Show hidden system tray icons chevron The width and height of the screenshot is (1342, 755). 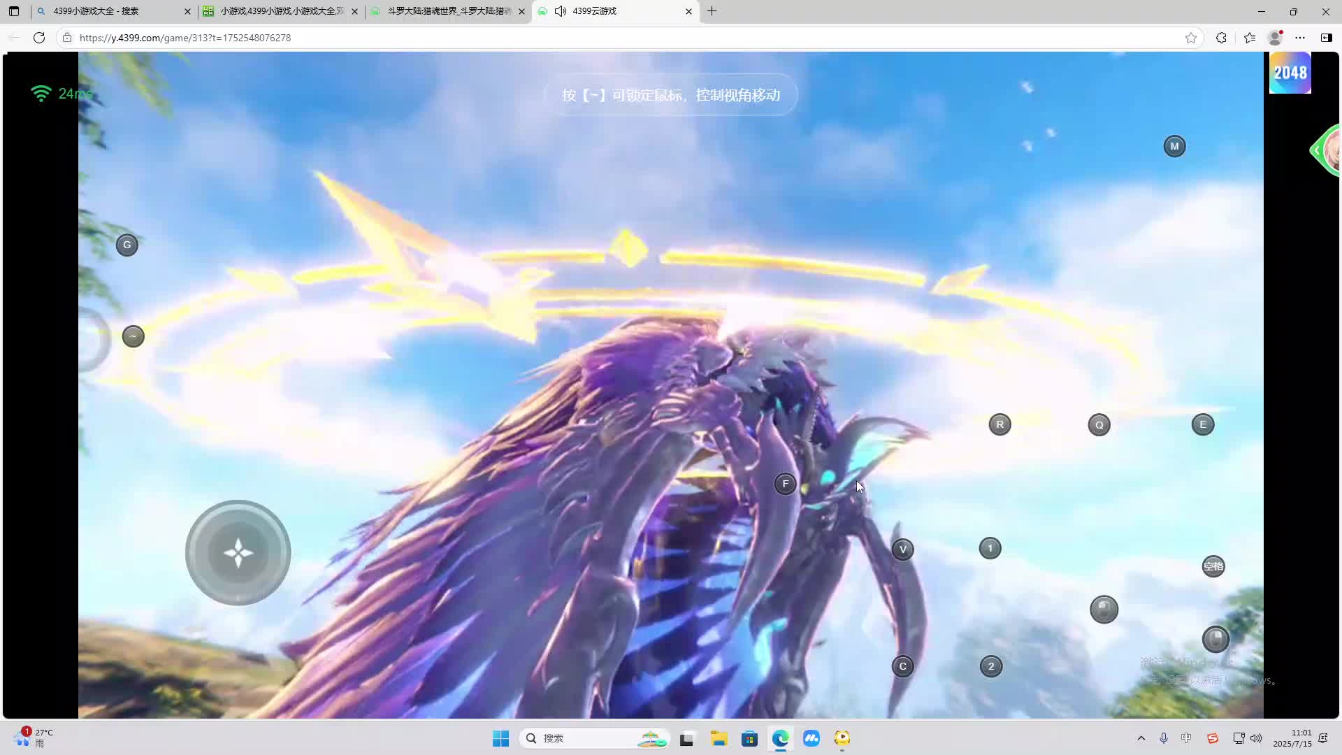point(1141,738)
